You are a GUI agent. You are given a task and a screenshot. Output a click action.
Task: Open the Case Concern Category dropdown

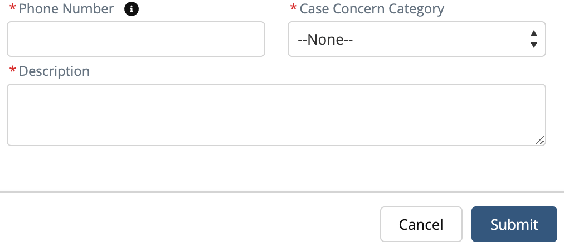coord(416,39)
